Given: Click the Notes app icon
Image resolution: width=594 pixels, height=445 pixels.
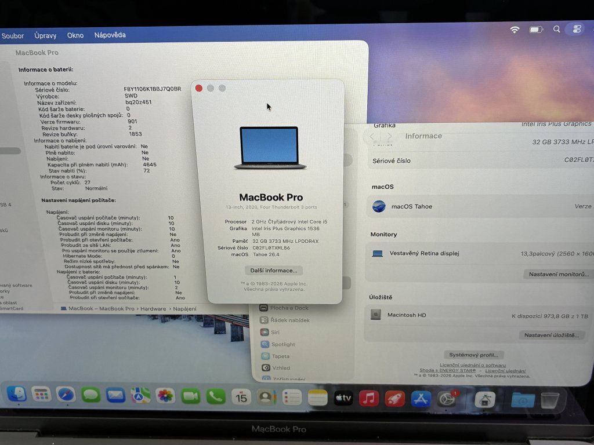Looking at the screenshot, I should pyautogui.click(x=318, y=397).
